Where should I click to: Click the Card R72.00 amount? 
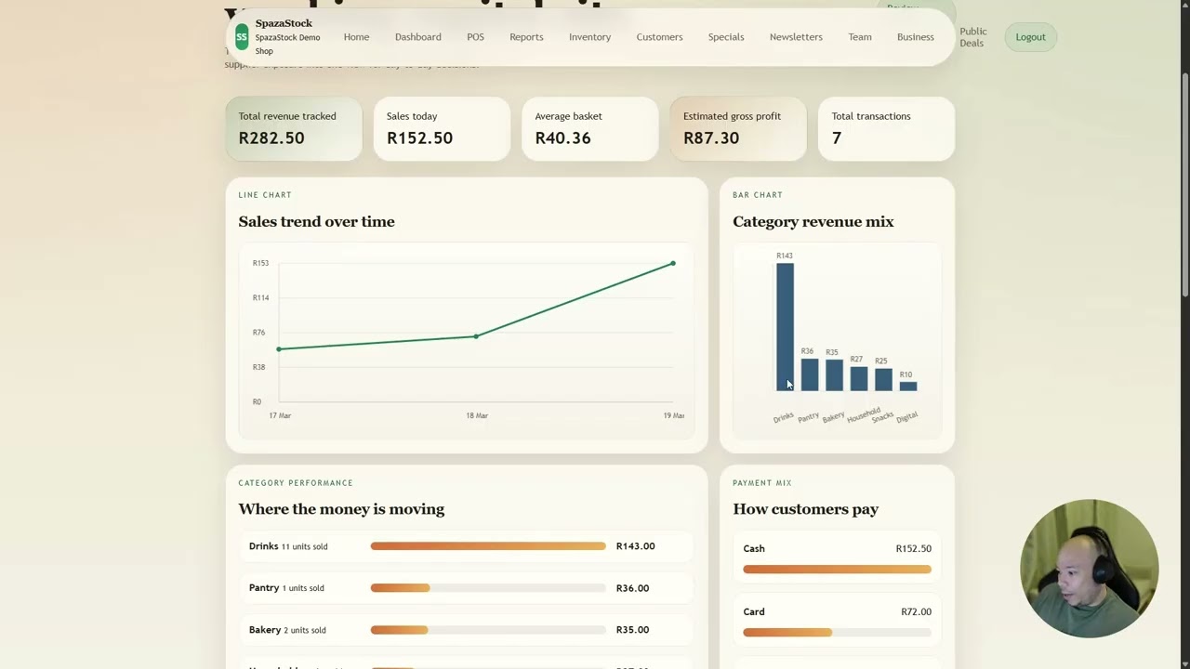coord(916,611)
